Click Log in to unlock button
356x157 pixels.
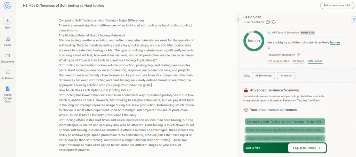307,148
